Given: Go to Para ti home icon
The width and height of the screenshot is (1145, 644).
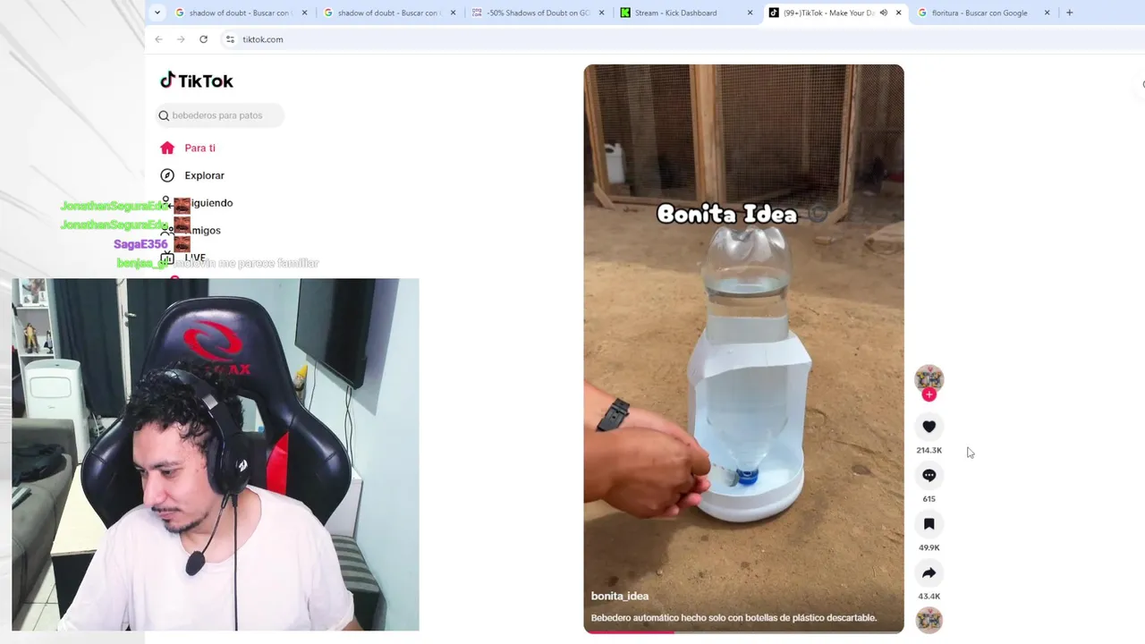Looking at the screenshot, I should tap(167, 148).
